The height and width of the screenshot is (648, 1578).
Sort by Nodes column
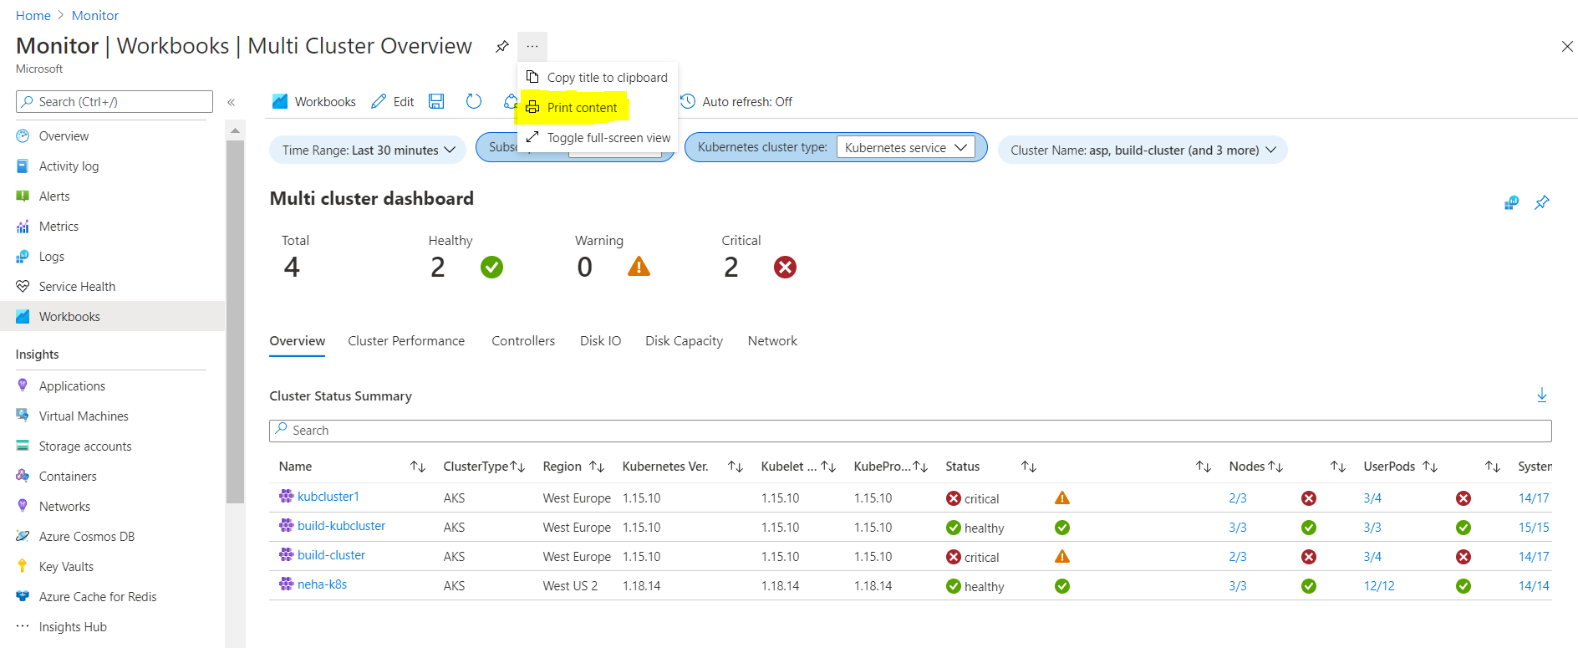[x=1275, y=467]
